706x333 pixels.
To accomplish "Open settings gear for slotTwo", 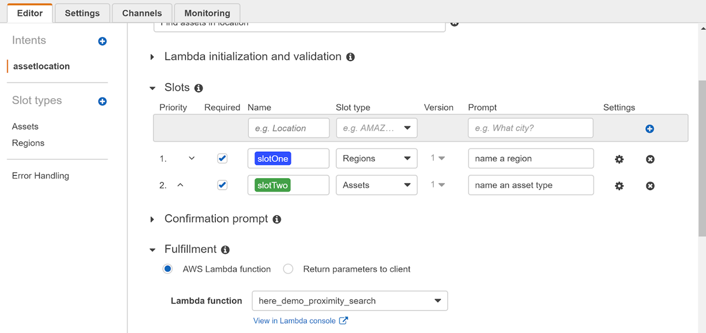I will click(x=619, y=186).
